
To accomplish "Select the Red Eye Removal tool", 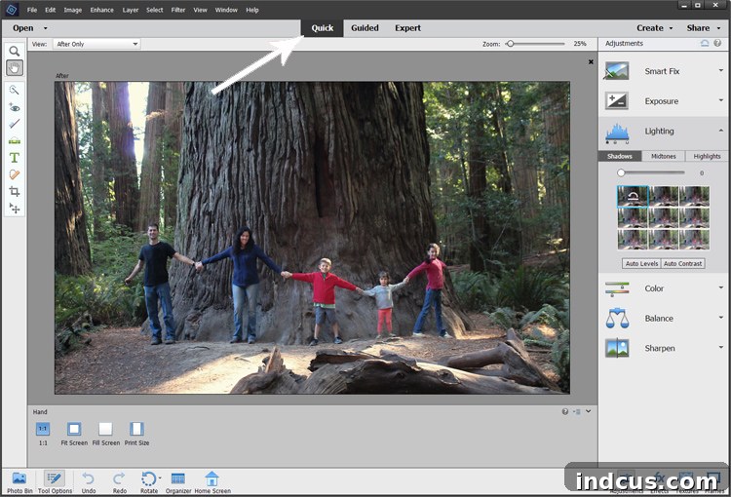I will coord(15,107).
